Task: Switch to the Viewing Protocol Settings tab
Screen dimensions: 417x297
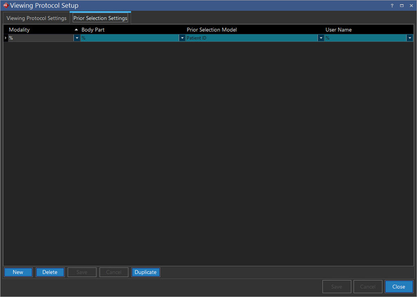Action: click(37, 18)
